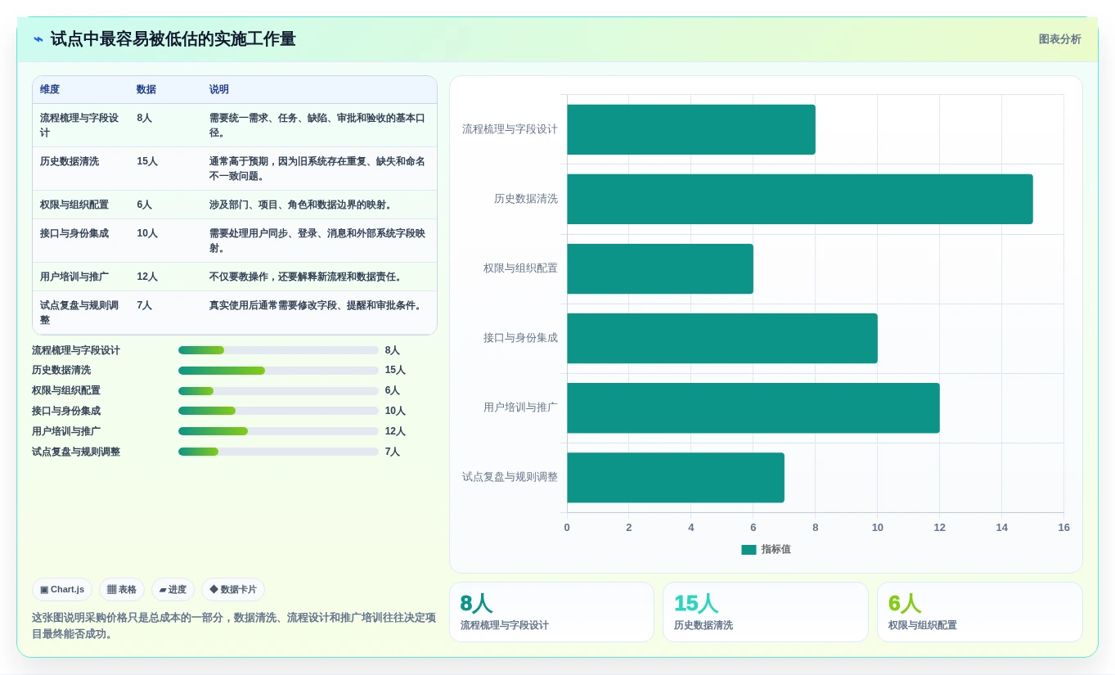Click the description starting 真实使用后通常需要
The image size is (1115, 675).
click(317, 305)
